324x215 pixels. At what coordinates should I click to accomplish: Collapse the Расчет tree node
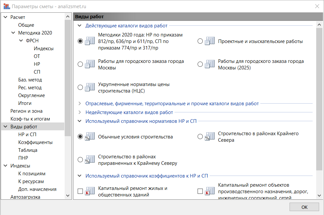(x=6, y=17)
